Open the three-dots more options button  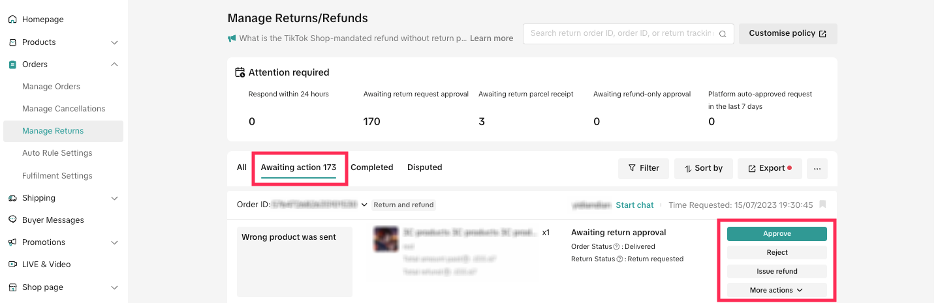pos(817,168)
